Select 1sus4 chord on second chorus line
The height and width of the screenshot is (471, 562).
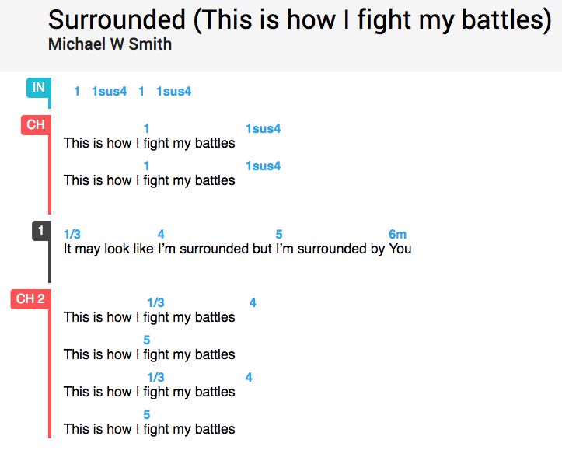263,166
